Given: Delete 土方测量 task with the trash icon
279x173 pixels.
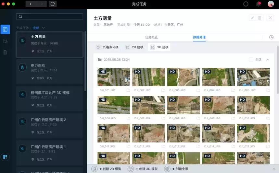Looking at the screenshot, I should tap(260, 18).
